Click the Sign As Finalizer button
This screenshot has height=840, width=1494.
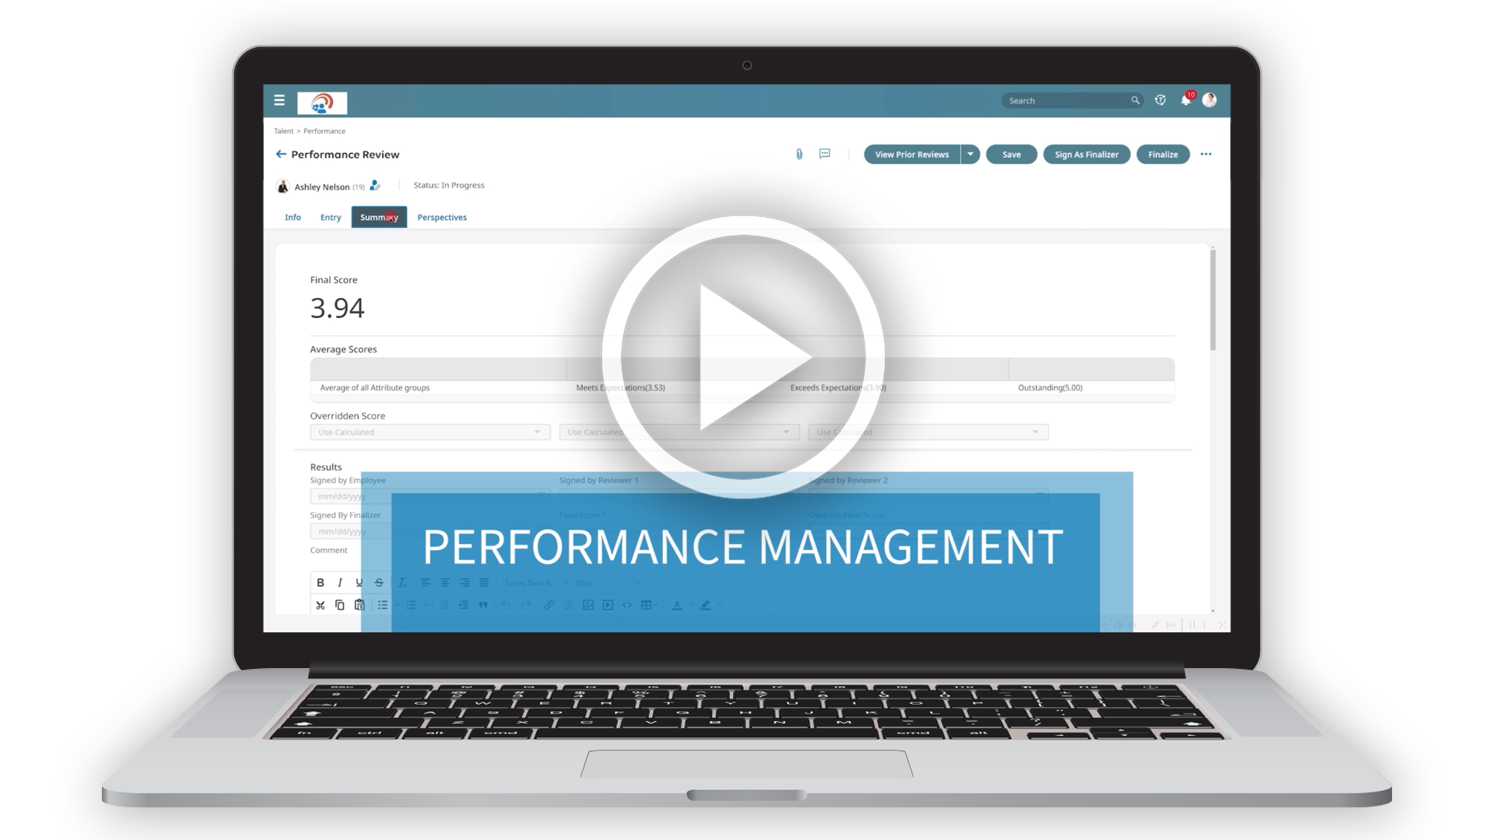1086,154
